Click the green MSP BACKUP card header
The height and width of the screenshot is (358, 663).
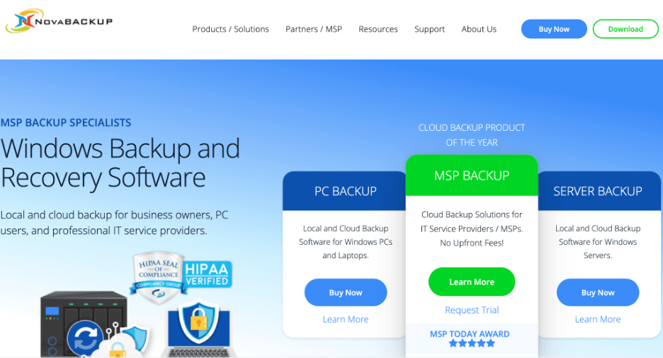coord(472,175)
